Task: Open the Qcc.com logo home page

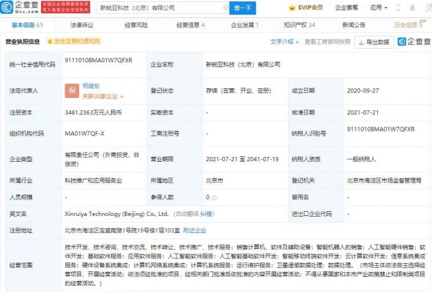Action: pos(19,8)
